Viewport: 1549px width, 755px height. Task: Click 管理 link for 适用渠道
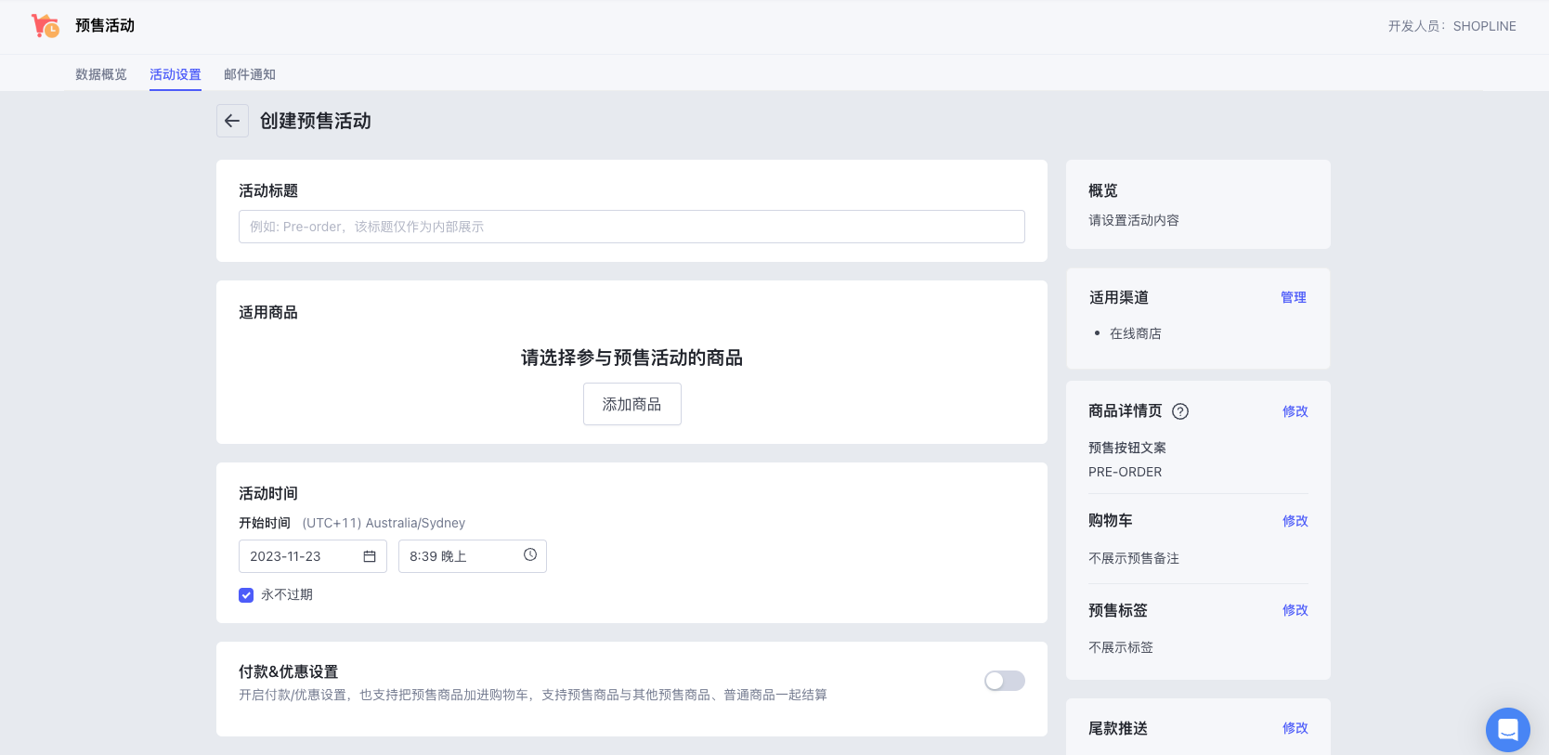pyautogui.click(x=1293, y=297)
